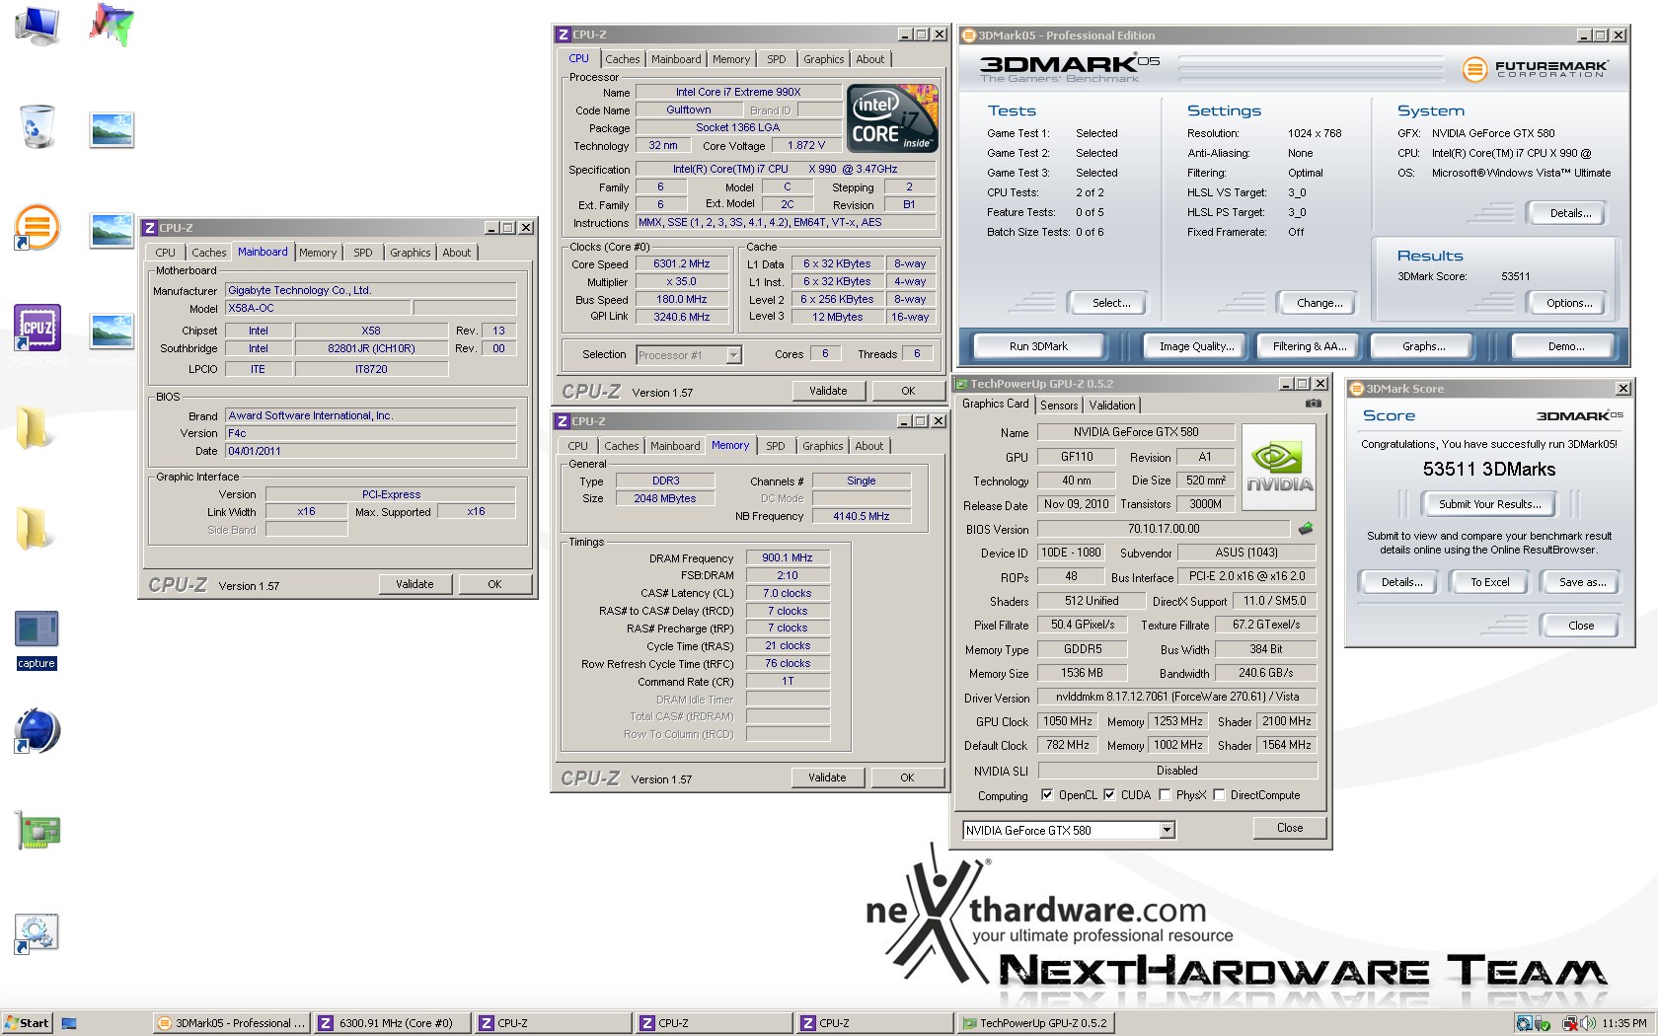Click the BIOS save chip icon in GPU-Z
Image resolution: width=1658 pixels, height=1036 pixels.
[x=1305, y=529]
